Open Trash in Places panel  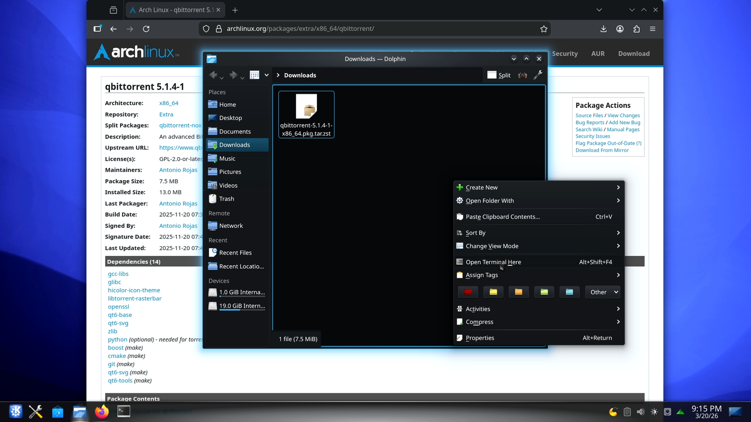coord(238,199)
